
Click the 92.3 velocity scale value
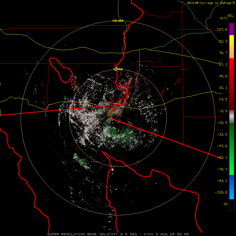tap(223, 41)
